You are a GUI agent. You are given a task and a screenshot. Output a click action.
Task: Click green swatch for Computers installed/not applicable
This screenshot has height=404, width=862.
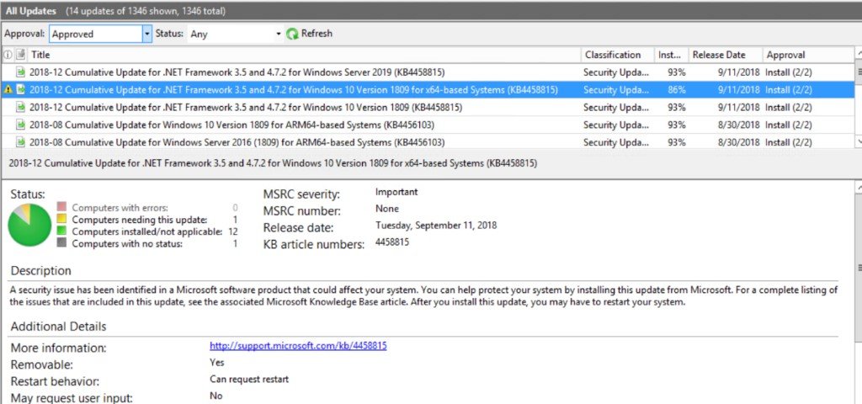[x=61, y=231]
